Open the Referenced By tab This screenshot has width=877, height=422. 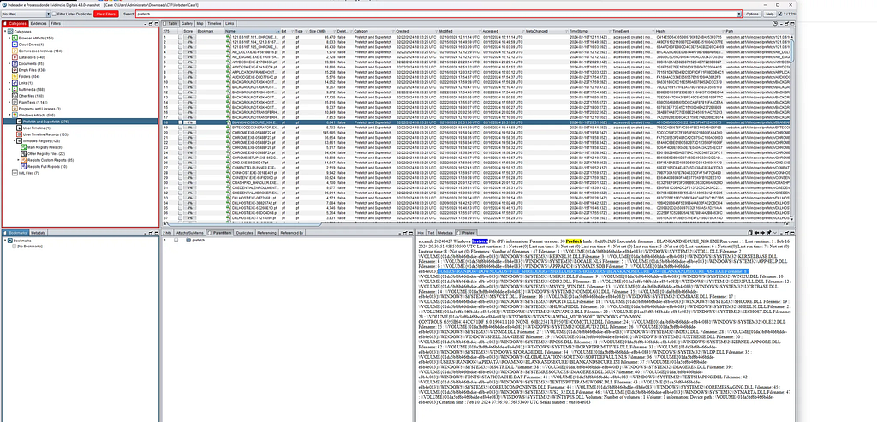292,233
